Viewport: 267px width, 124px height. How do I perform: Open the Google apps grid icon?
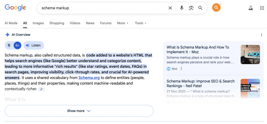(262, 8)
